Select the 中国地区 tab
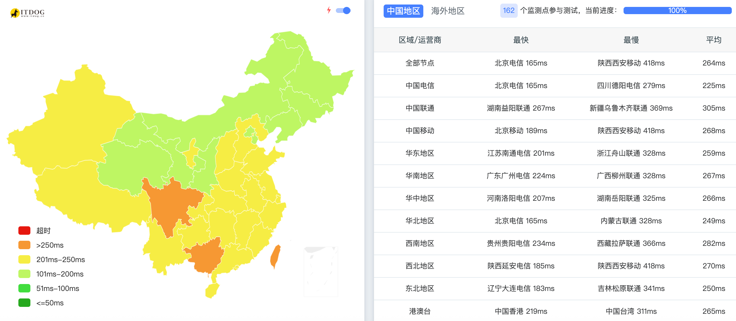This screenshot has height=321, width=736. [403, 11]
